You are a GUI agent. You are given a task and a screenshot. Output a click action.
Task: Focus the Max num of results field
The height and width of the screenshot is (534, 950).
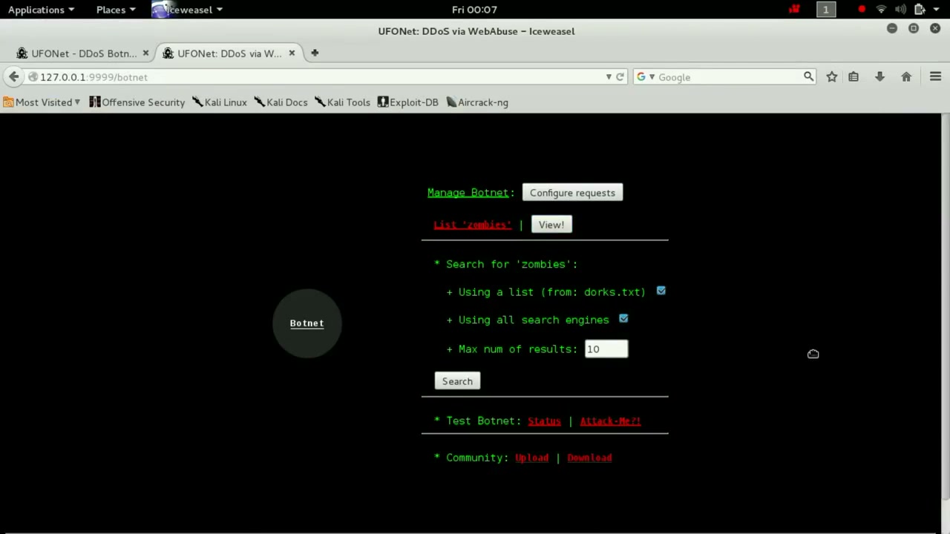606,349
